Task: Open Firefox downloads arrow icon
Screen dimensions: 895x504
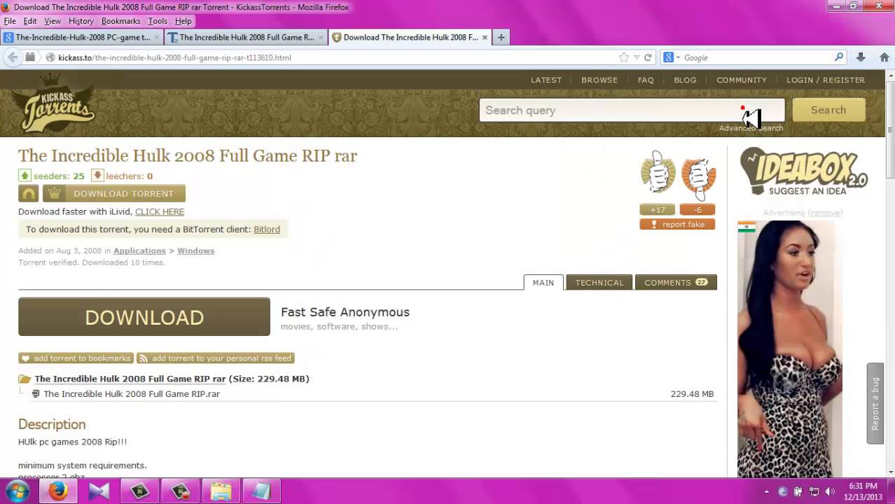Action: [861, 57]
